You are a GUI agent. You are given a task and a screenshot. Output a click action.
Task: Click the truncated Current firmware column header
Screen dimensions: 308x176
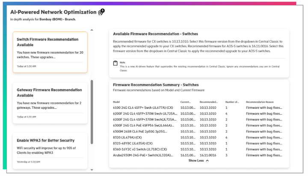(x=186, y=102)
